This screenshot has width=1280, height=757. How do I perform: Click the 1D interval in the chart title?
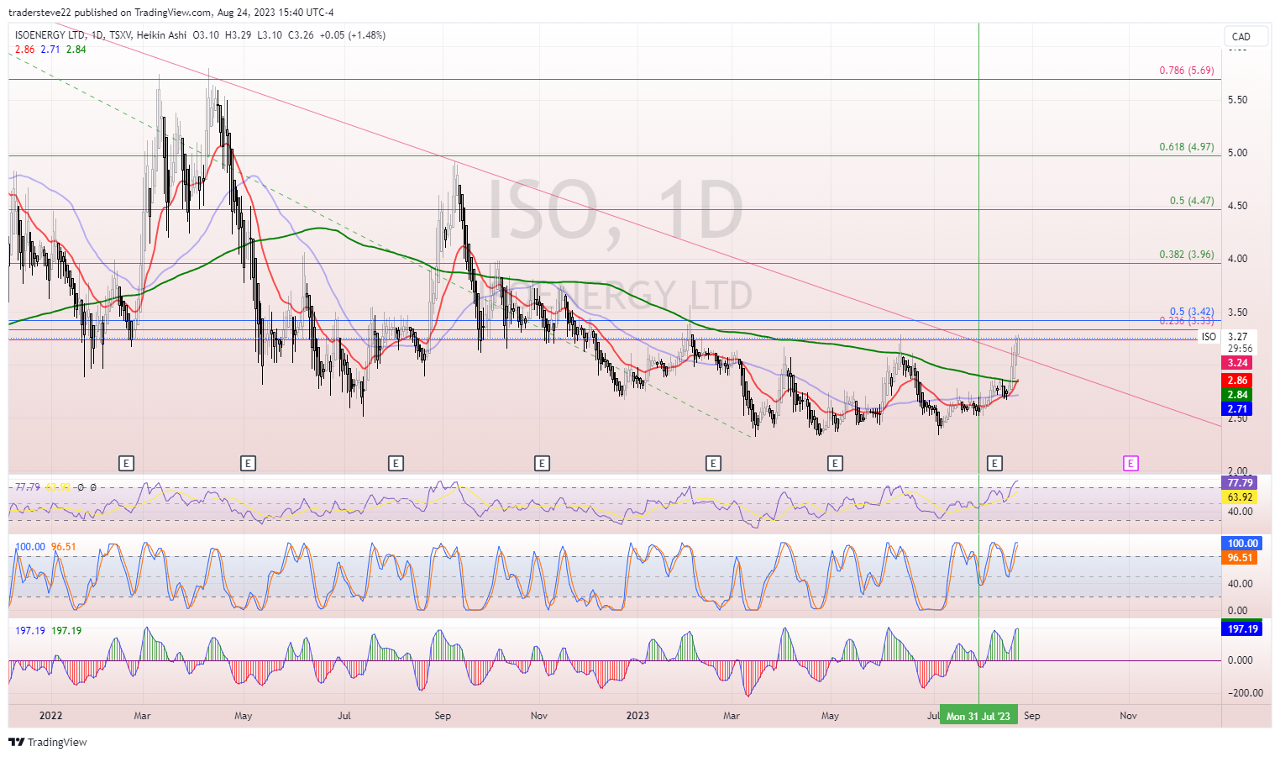[x=97, y=35]
